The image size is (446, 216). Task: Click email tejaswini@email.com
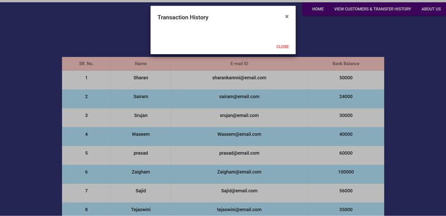239,210
